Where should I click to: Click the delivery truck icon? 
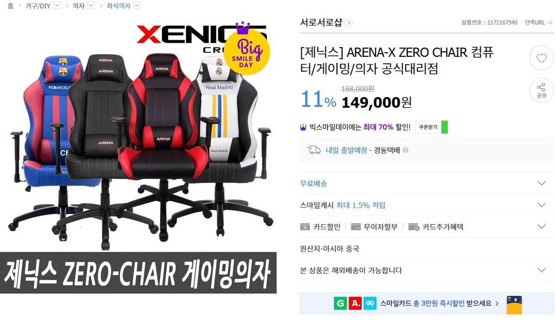click(314, 150)
